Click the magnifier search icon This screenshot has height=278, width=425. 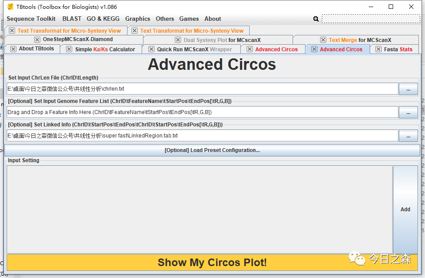click(x=316, y=19)
